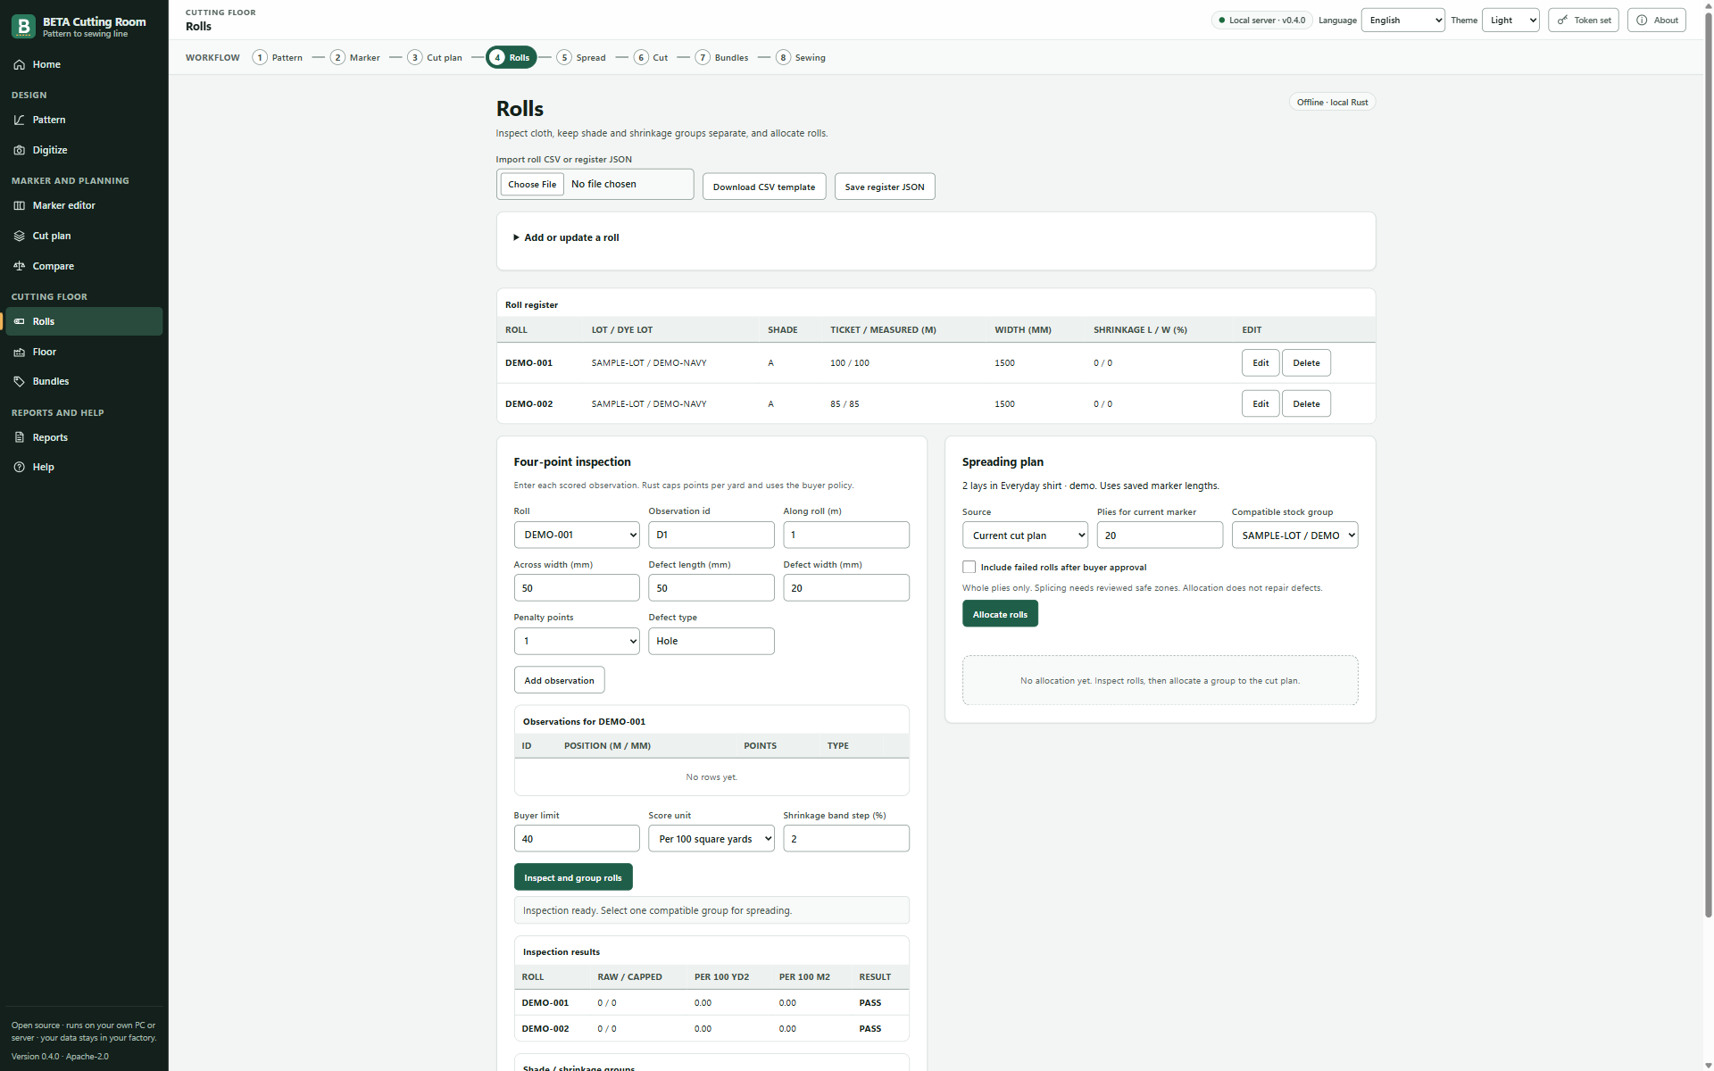Open the inspection Roll dropdown DEMO-001
The width and height of the screenshot is (1714, 1071).
point(577,535)
